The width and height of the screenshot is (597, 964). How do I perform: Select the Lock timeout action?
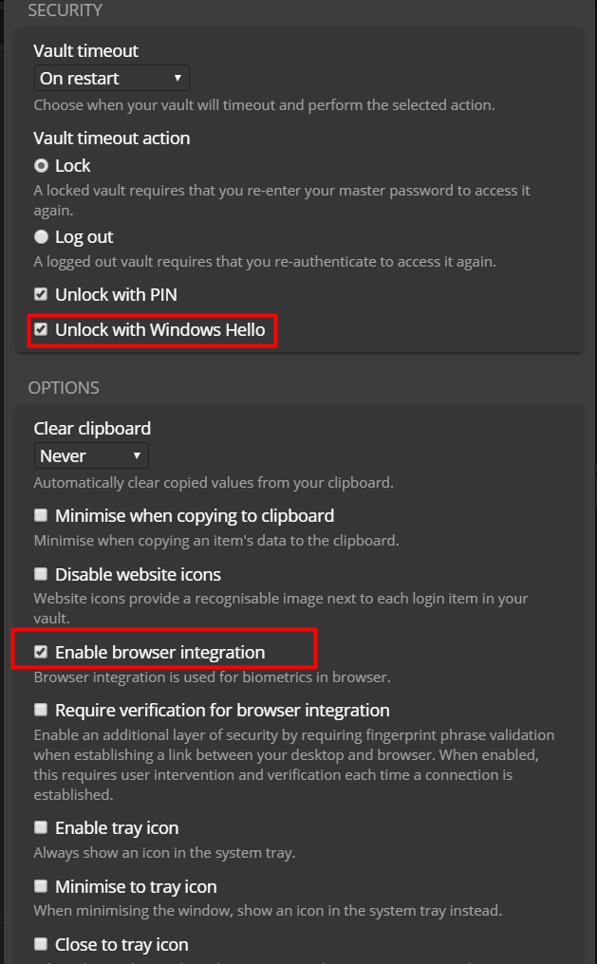(x=41, y=165)
